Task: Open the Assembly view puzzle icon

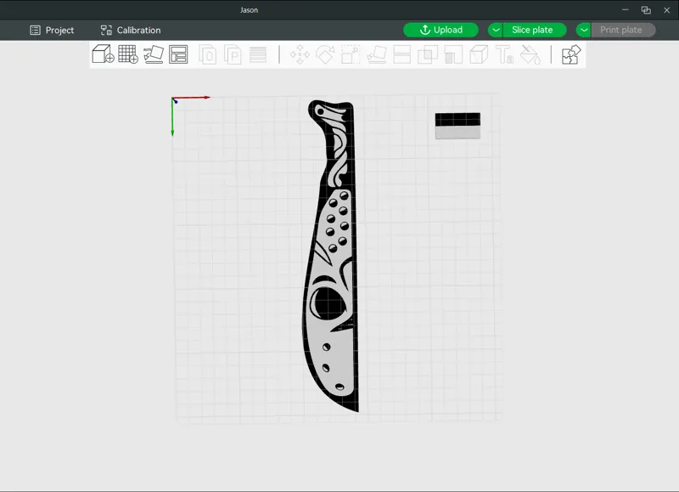Action: pos(570,54)
